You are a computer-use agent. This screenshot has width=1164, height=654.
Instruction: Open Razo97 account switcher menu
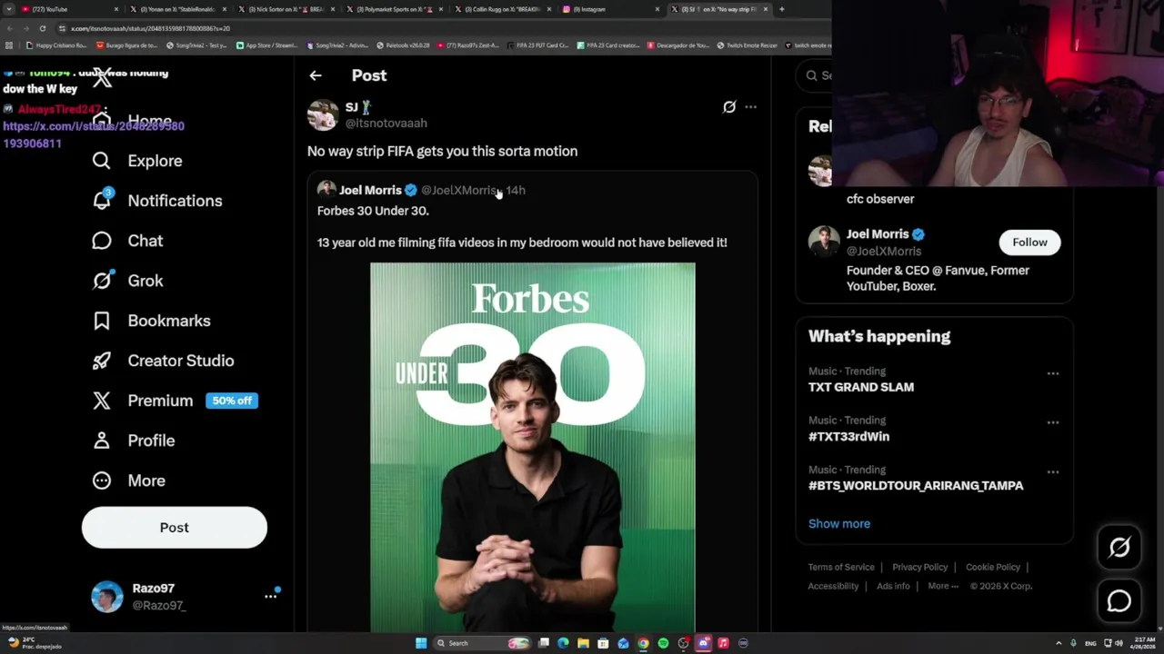(270, 596)
